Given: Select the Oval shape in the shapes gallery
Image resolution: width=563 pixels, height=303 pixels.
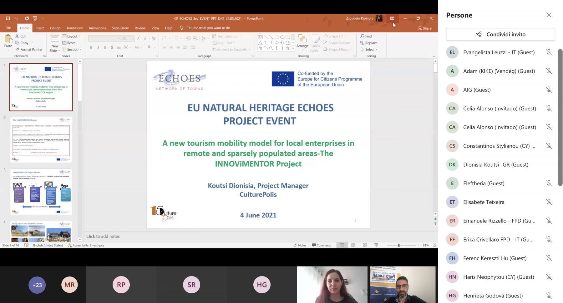Looking at the screenshot, I should click(x=282, y=37).
